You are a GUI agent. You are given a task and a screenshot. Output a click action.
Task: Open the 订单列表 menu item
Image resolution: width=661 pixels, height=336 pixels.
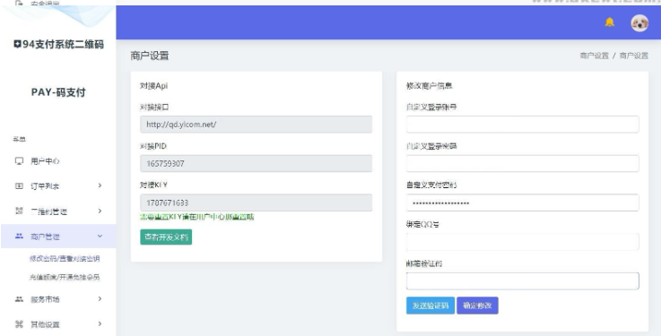(x=58, y=186)
